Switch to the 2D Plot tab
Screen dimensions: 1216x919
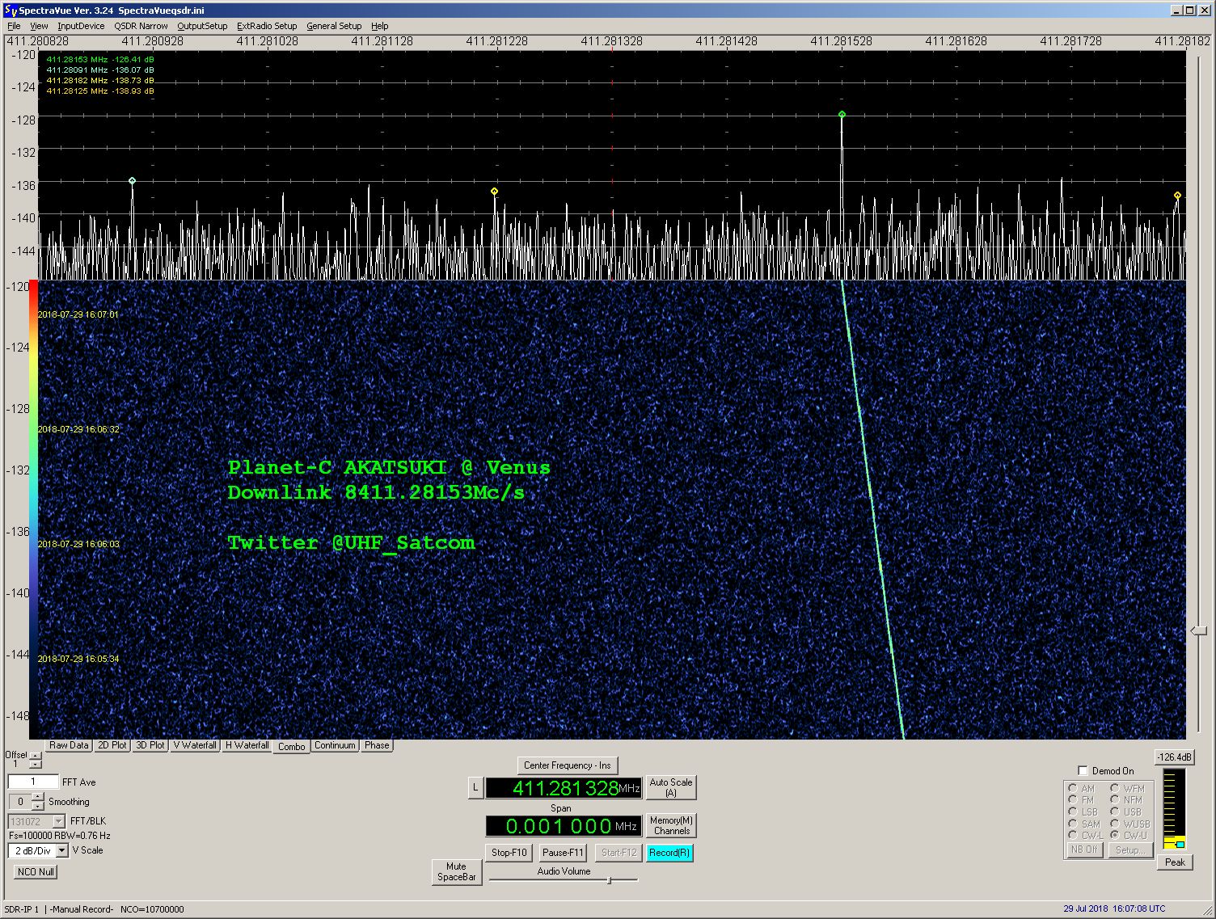[x=112, y=745]
